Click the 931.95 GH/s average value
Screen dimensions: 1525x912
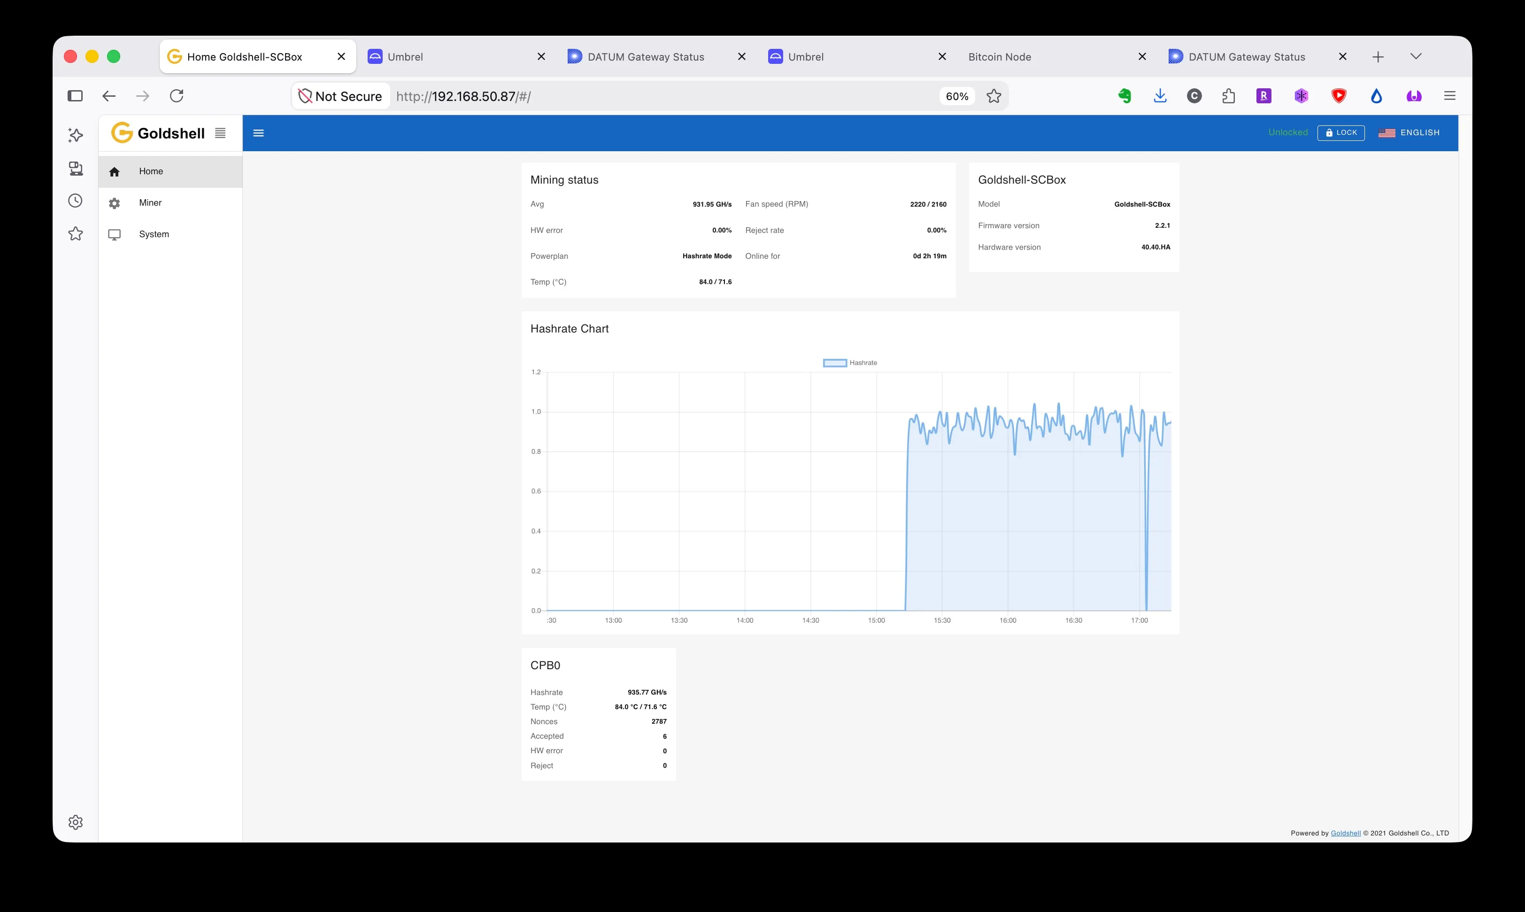coord(712,205)
